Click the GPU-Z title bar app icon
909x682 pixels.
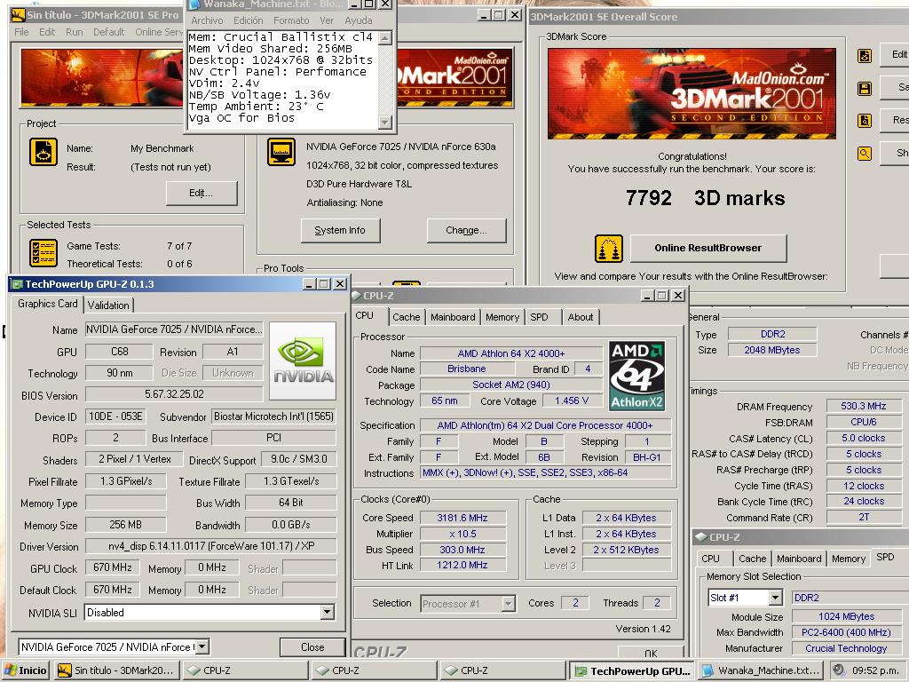17,284
